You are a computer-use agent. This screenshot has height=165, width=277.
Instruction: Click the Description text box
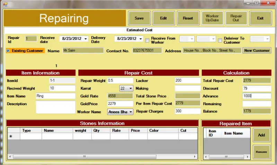pos(55,107)
